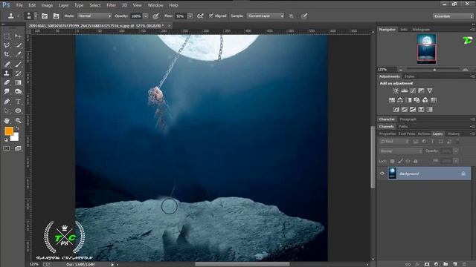The width and height of the screenshot is (476, 267).
Task: Add a Brightness/Contrast adjustment
Action: 396,90
